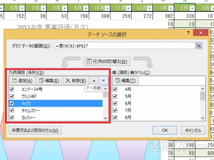
Task: Select the 7月 axis label row
Action: click(x=156, y=111)
